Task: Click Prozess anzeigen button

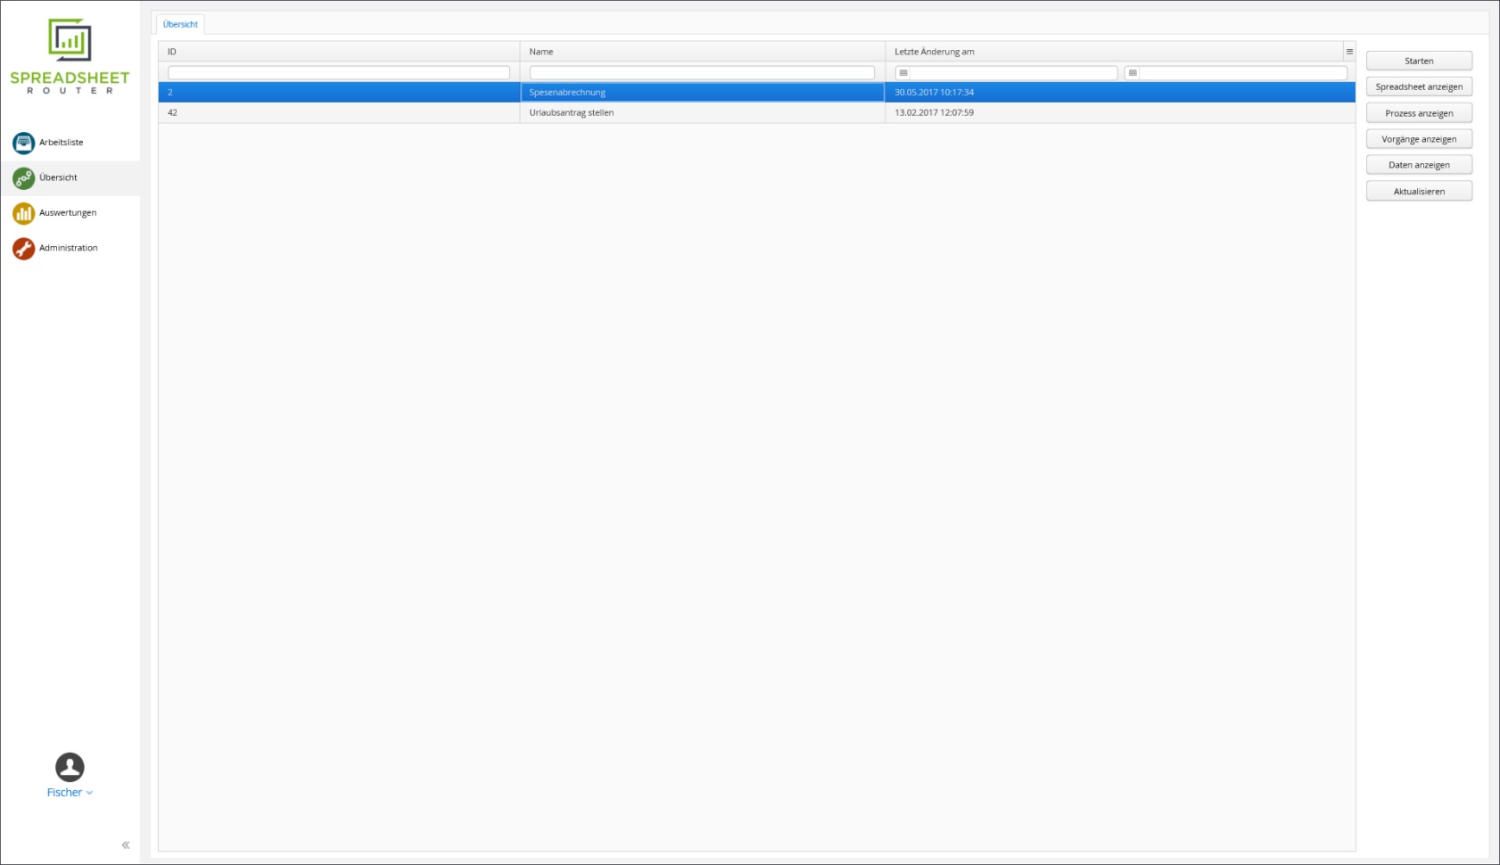Action: 1419,113
